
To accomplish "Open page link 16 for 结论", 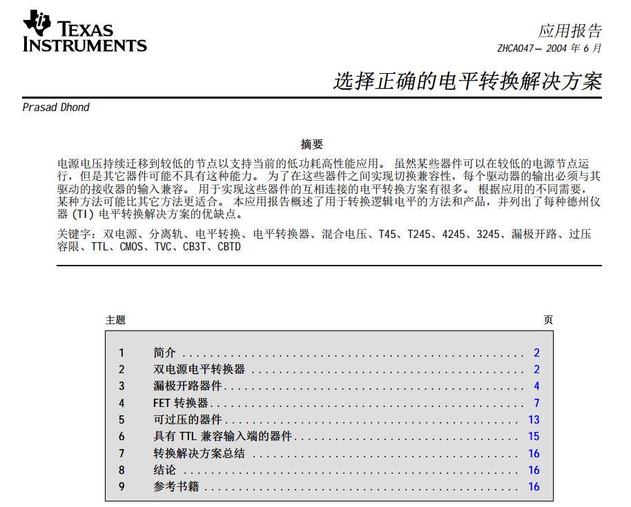I will pos(534,470).
